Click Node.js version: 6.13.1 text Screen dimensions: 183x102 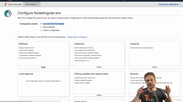click(x=27, y=48)
